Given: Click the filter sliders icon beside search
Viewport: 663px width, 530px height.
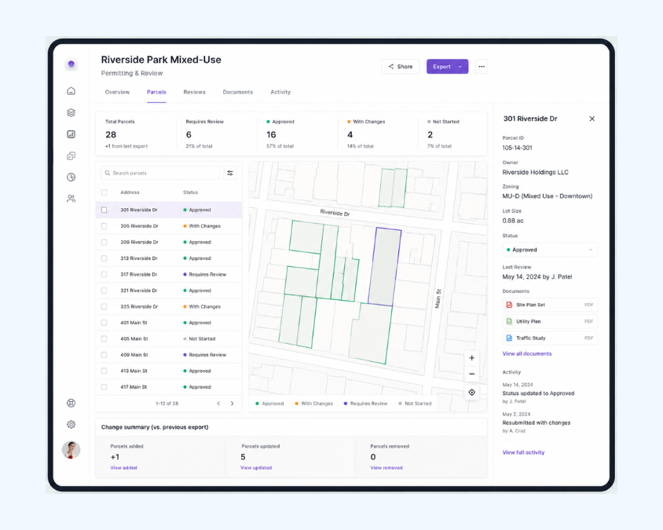Looking at the screenshot, I should point(230,173).
